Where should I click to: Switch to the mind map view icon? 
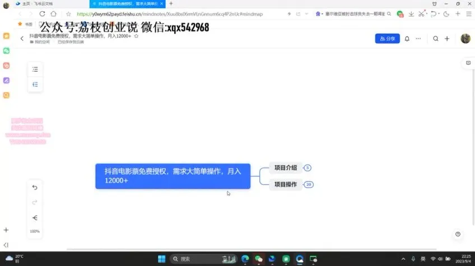click(x=35, y=85)
